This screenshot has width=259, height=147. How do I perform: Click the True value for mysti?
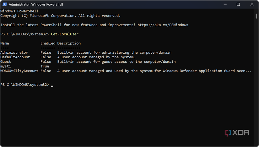(45, 66)
